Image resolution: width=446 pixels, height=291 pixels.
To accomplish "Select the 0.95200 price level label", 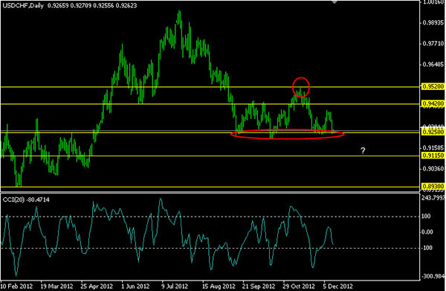I will click(433, 86).
